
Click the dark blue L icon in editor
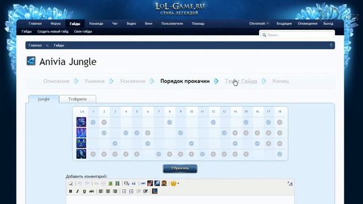(x=155, y=191)
